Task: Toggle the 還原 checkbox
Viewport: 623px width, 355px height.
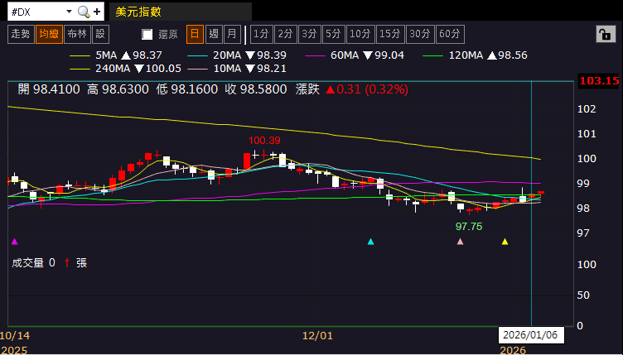Action: click(x=147, y=34)
